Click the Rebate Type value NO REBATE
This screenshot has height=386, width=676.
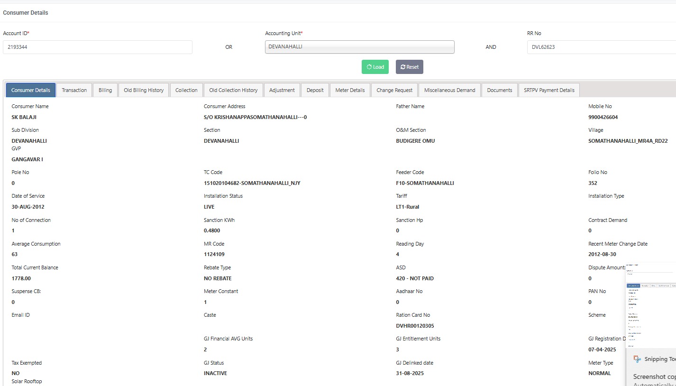(218, 278)
